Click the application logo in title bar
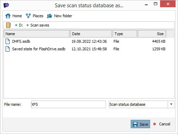This screenshot has height=134, width=178. tap(6, 5)
